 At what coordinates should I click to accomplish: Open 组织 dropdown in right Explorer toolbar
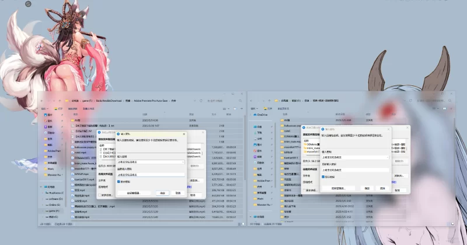(x=254, y=109)
